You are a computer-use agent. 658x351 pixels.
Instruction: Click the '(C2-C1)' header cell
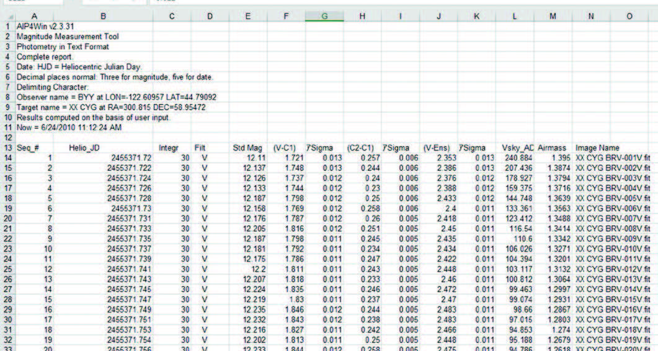pos(362,148)
